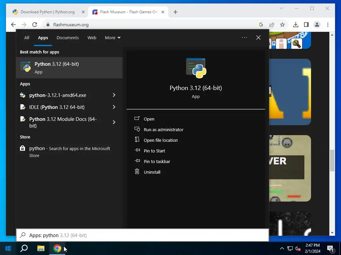Bookmark this page with the star
This screenshot has height=255, width=341.
[x=282, y=25]
